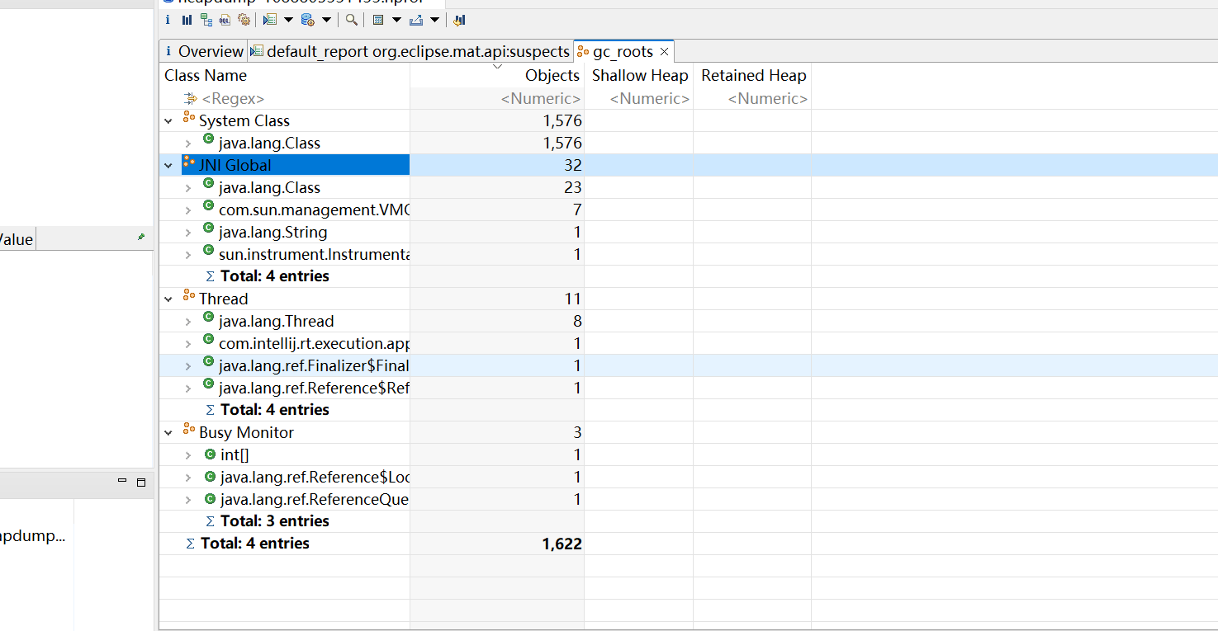Collapse the System Class tree node
This screenshot has width=1218, height=631.
click(x=168, y=121)
